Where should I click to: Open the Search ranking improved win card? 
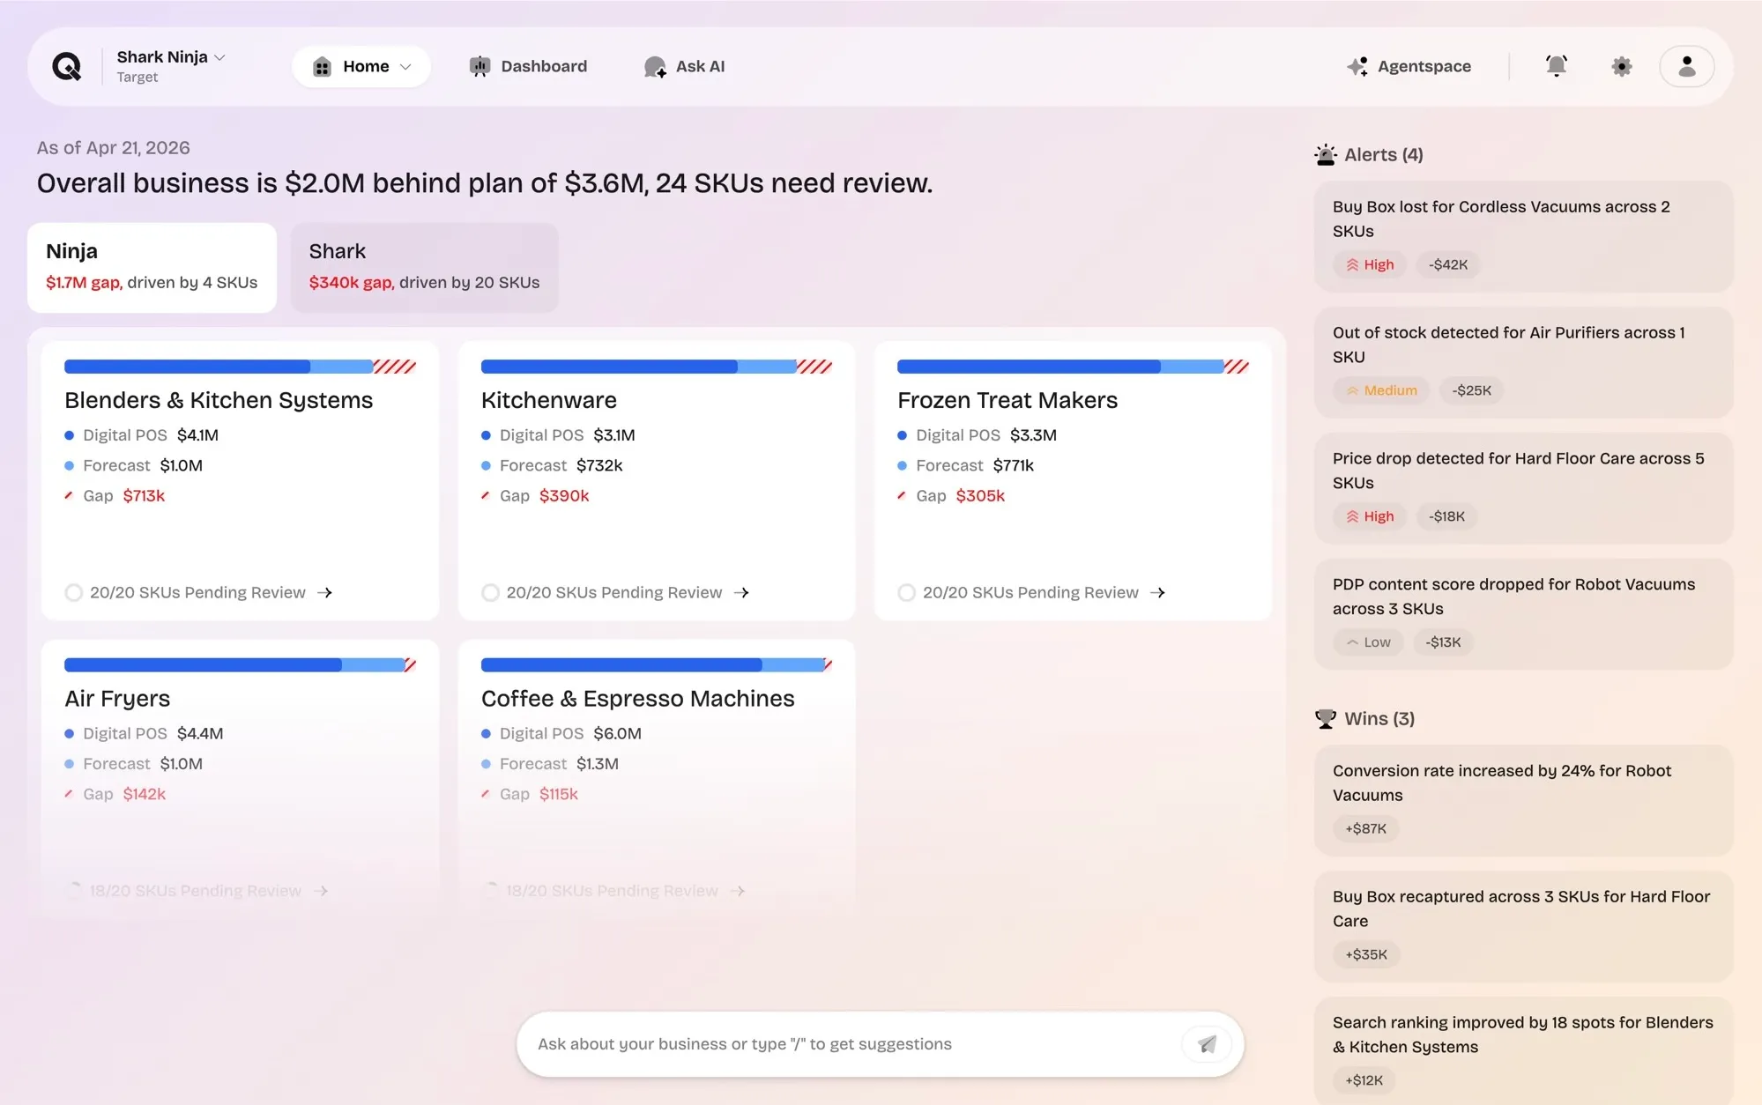(x=1523, y=1051)
